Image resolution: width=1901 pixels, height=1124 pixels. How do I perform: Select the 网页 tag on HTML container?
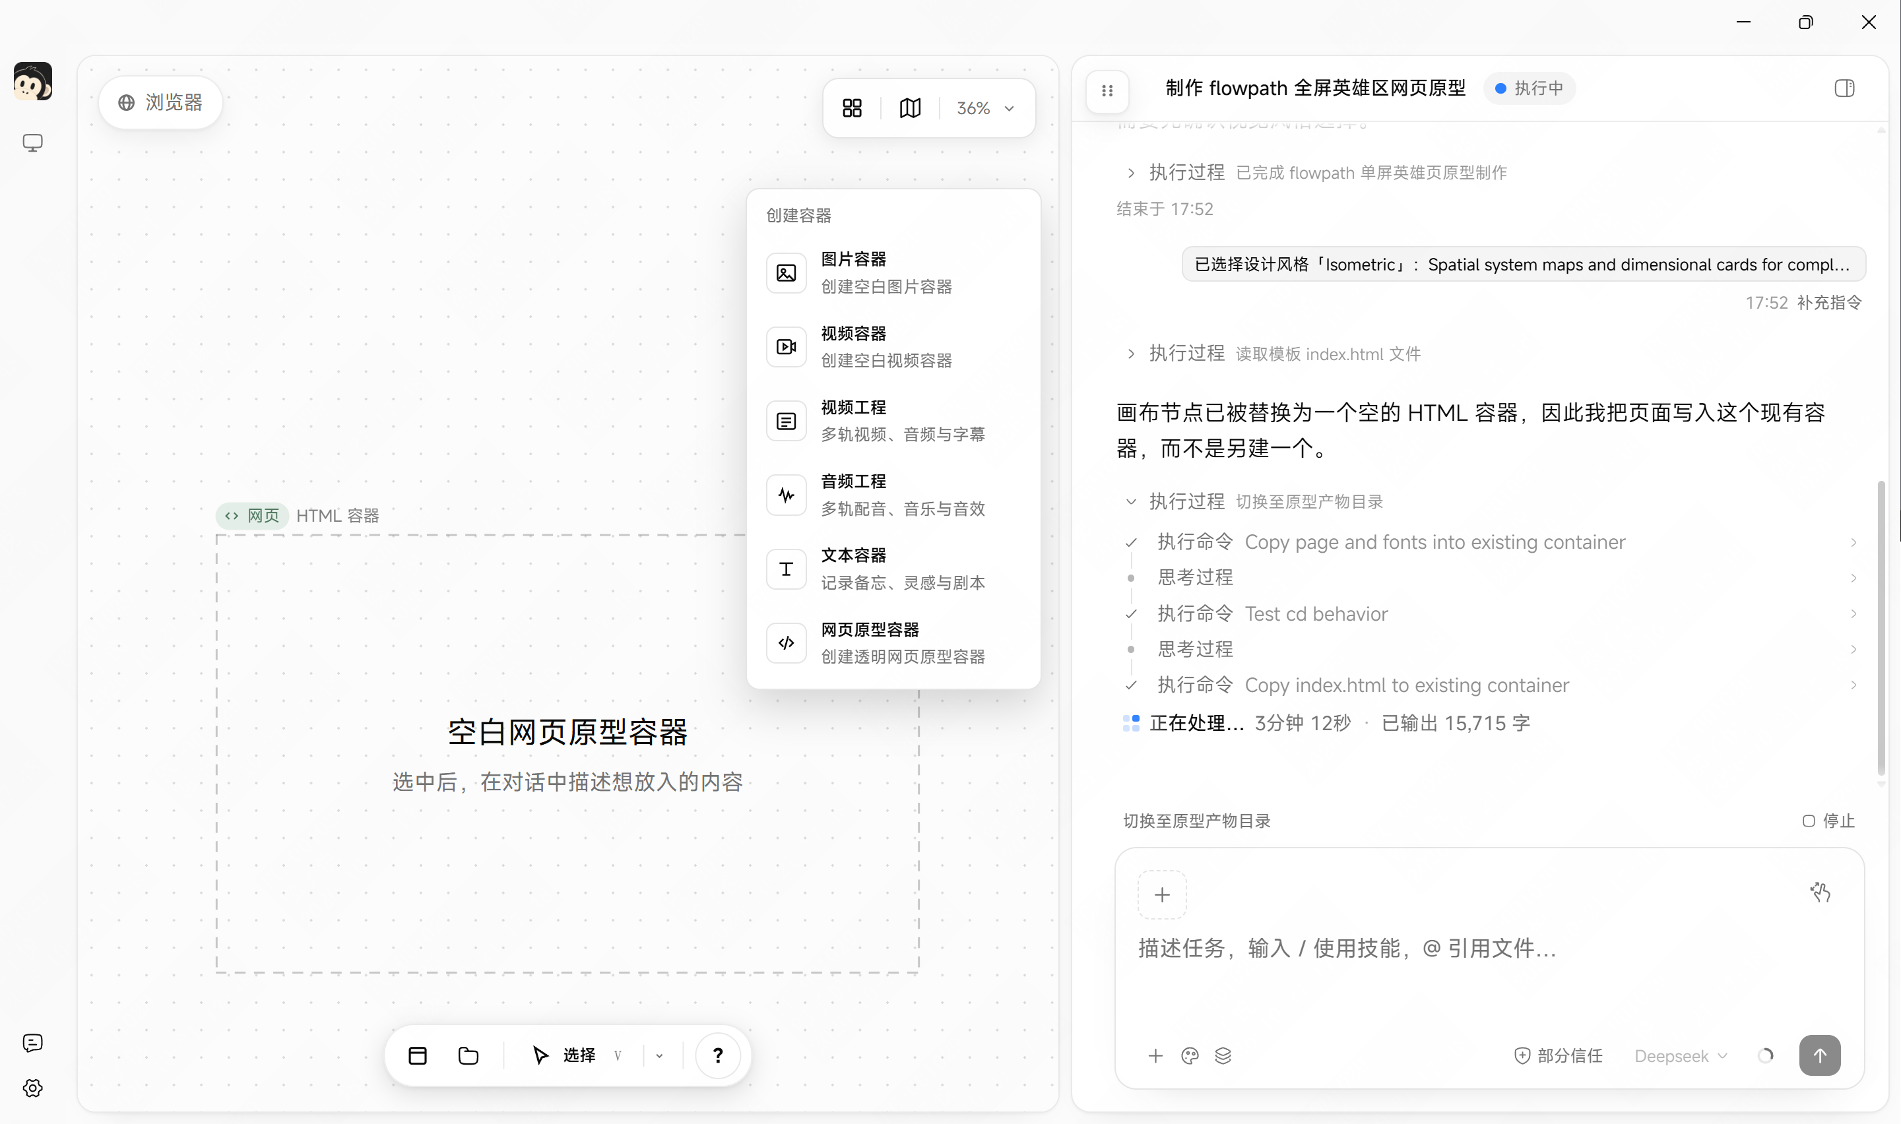[x=252, y=516]
